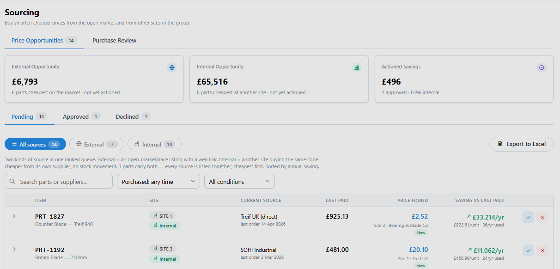Decline the PRT-1192 Rotary Blade opportunity
Image resolution: width=560 pixels, height=269 pixels.
coord(542,251)
